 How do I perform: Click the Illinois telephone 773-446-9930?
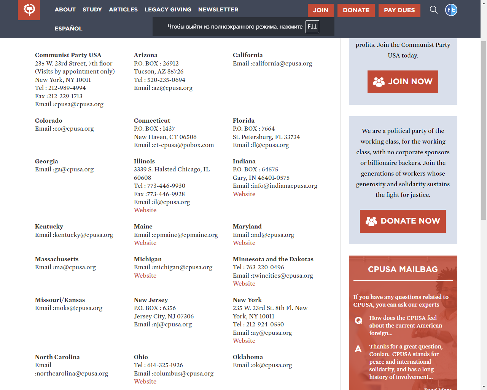point(166,186)
